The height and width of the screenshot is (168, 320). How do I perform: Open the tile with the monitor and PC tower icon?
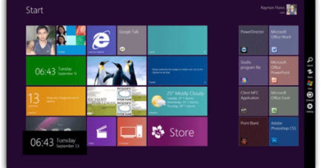click(132, 132)
